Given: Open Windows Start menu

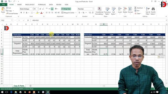Looking at the screenshot, I should tap(2, 92).
